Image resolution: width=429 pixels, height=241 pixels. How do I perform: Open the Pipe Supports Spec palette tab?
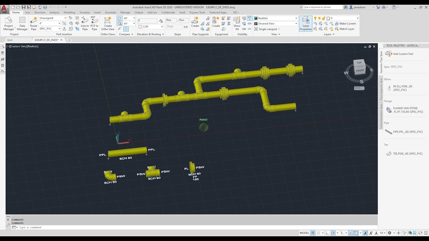tap(381, 88)
